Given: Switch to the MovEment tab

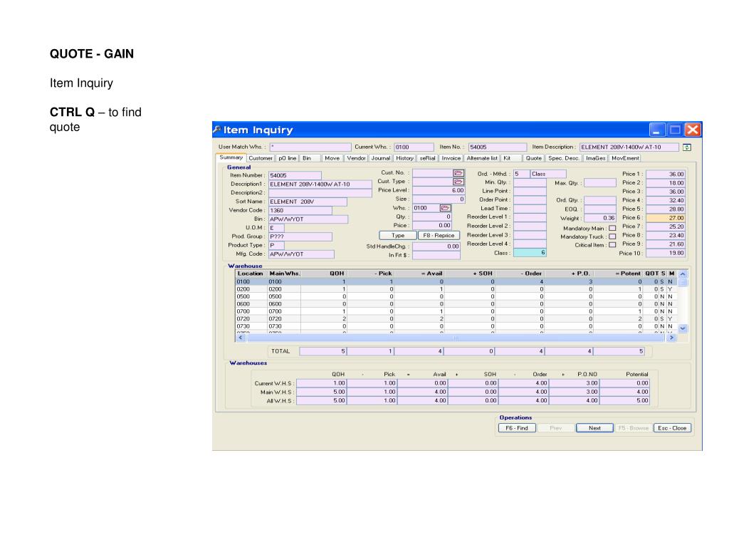Looking at the screenshot, I should 625,158.
